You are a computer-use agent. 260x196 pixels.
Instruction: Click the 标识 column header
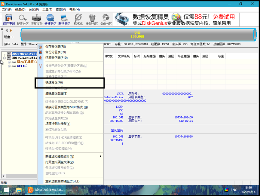click(137, 56)
